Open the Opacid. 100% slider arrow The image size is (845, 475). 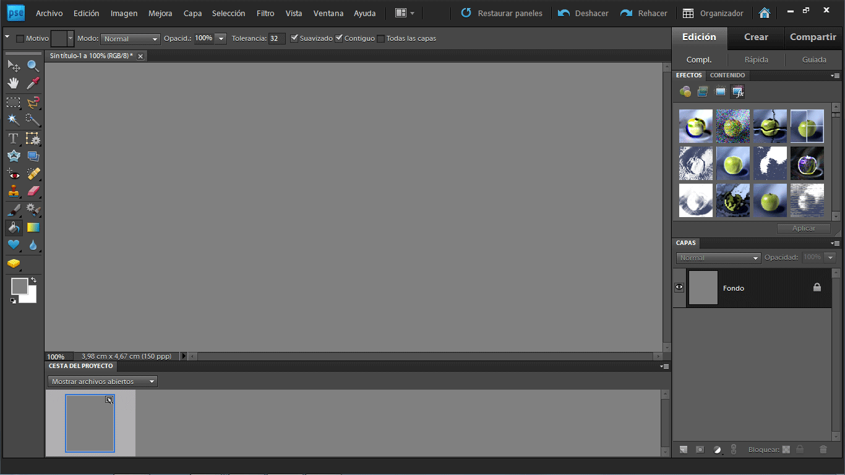(221, 38)
